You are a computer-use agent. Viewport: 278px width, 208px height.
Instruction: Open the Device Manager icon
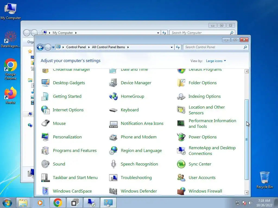click(113, 83)
